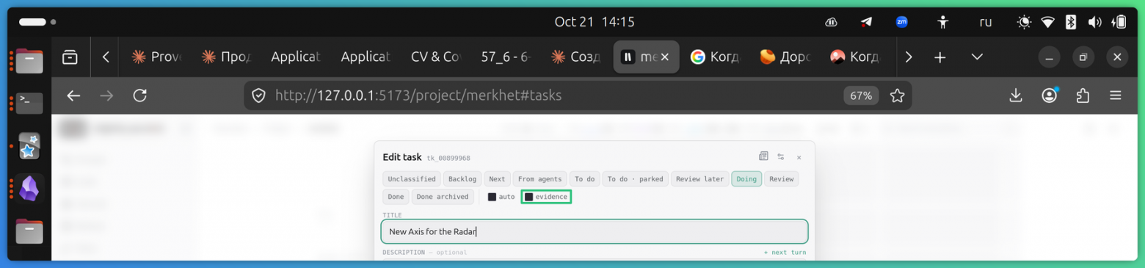The width and height of the screenshot is (1145, 268).
Task: Set task status to Review
Action: [782, 179]
